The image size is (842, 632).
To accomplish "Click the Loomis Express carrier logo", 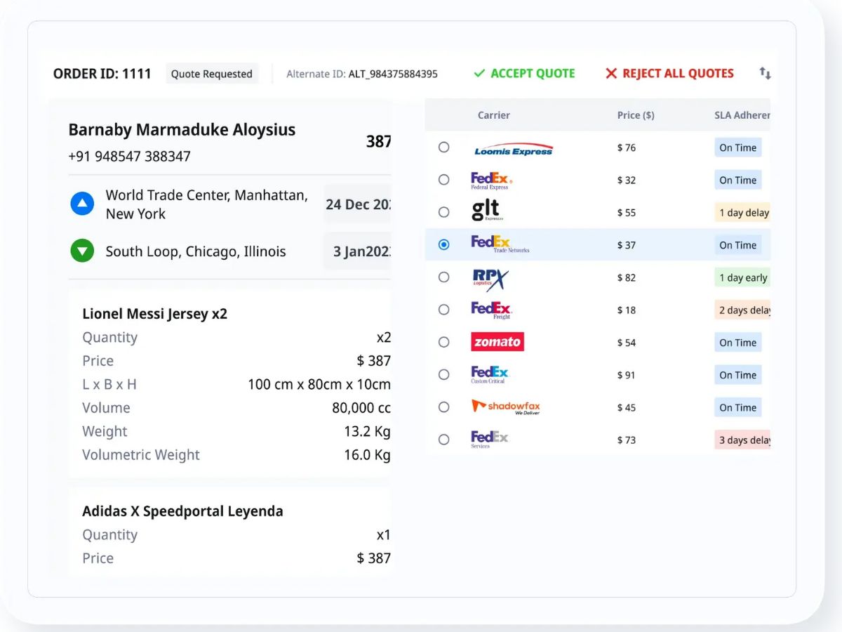I will point(514,149).
